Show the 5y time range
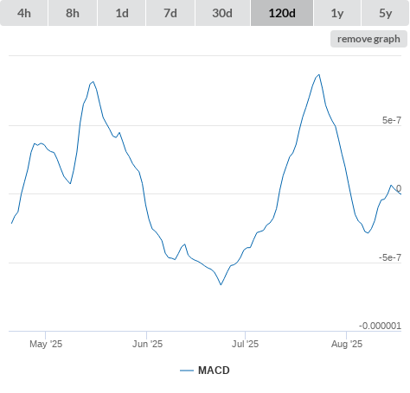This screenshot has height=393, width=410. click(386, 13)
